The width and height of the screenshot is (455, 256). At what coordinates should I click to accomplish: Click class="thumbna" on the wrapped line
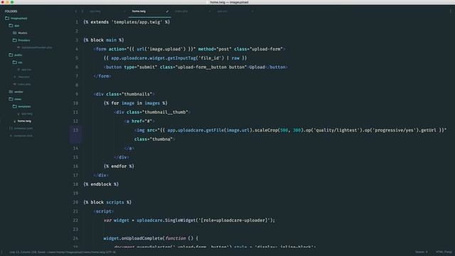(x=154, y=139)
